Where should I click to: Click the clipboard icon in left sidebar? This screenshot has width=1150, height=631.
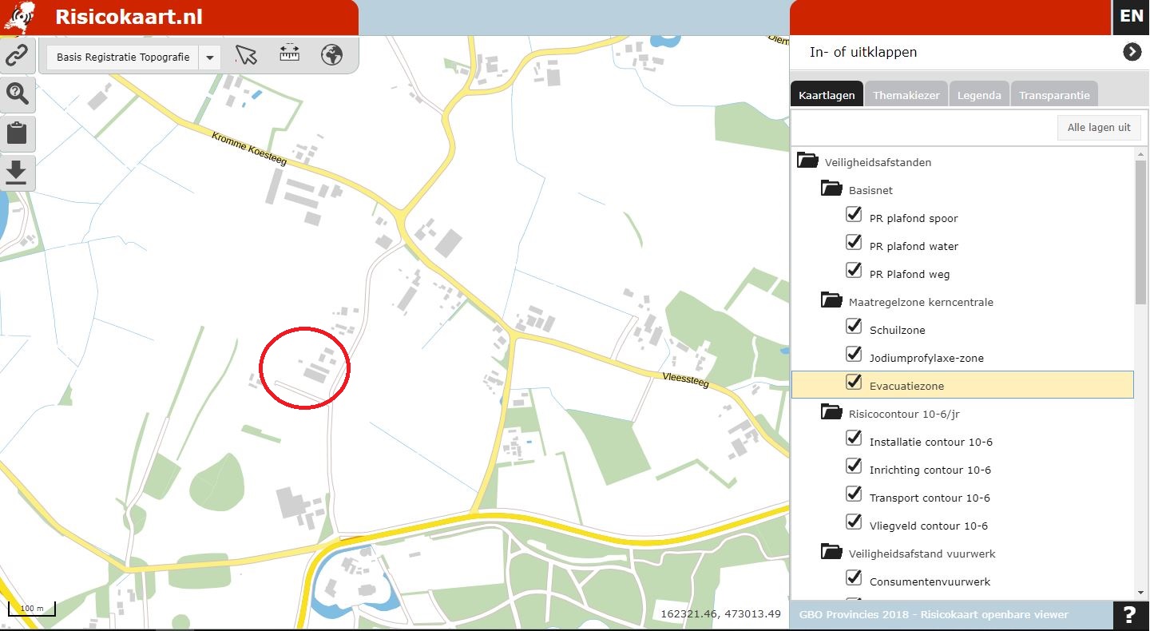(x=17, y=133)
